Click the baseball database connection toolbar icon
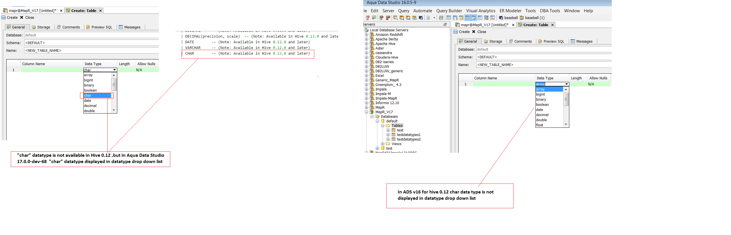 click(x=501, y=18)
